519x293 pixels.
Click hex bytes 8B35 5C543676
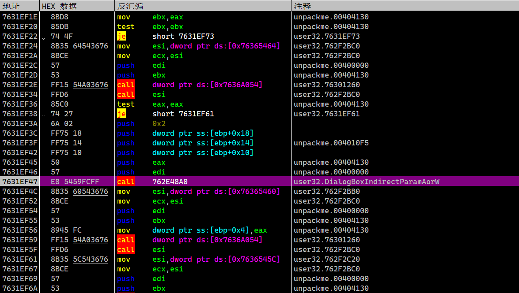pyautogui.click(x=79, y=259)
